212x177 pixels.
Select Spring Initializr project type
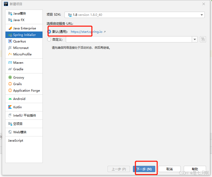[24, 35]
